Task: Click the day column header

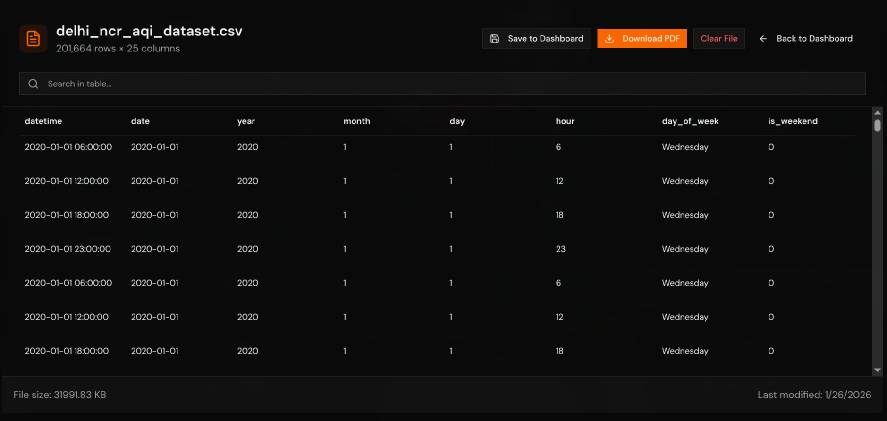Action: 457,121
